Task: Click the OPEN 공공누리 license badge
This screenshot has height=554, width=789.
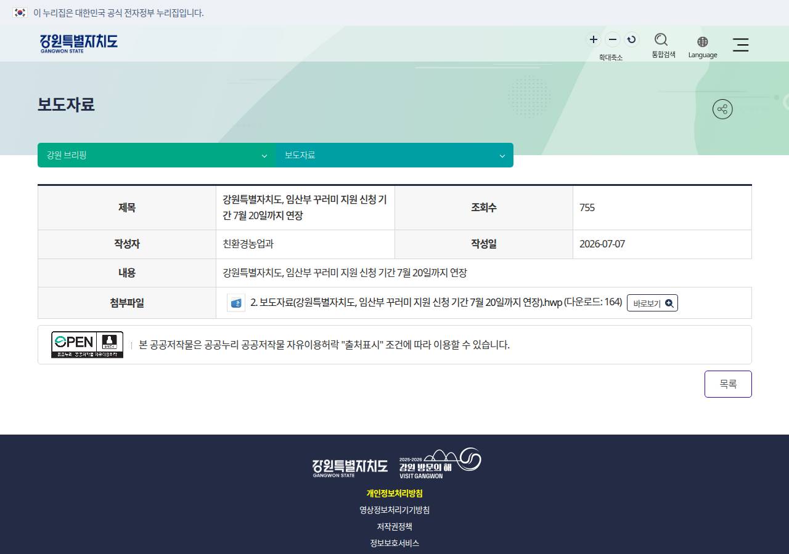Action: (87, 345)
